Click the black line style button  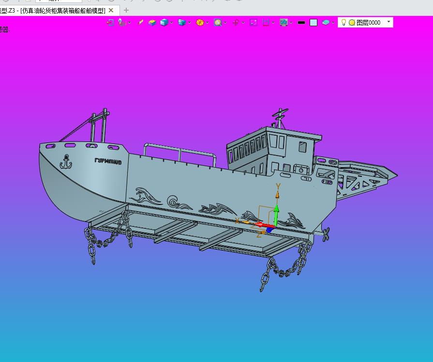301,22
